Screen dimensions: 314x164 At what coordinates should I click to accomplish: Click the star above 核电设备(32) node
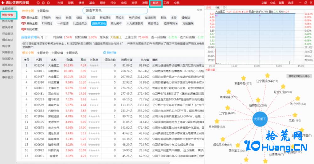(217, 121)
